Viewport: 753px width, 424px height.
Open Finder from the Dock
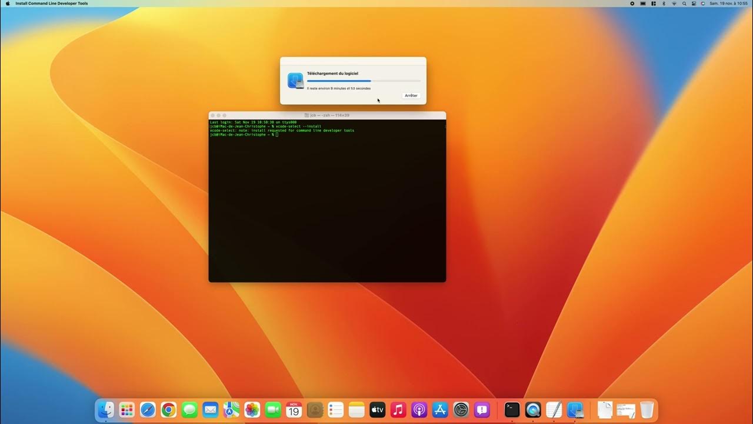pyautogui.click(x=106, y=409)
